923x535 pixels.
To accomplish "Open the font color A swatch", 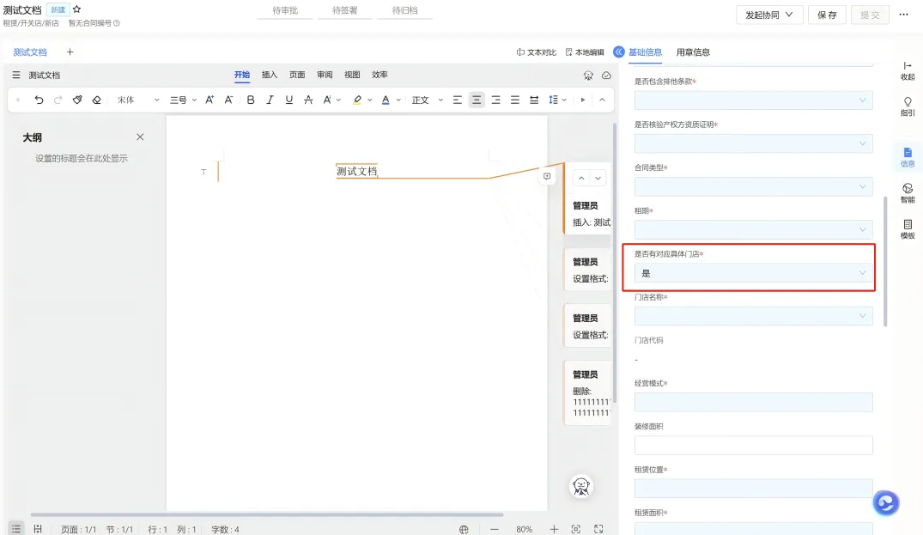I will click(386, 100).
